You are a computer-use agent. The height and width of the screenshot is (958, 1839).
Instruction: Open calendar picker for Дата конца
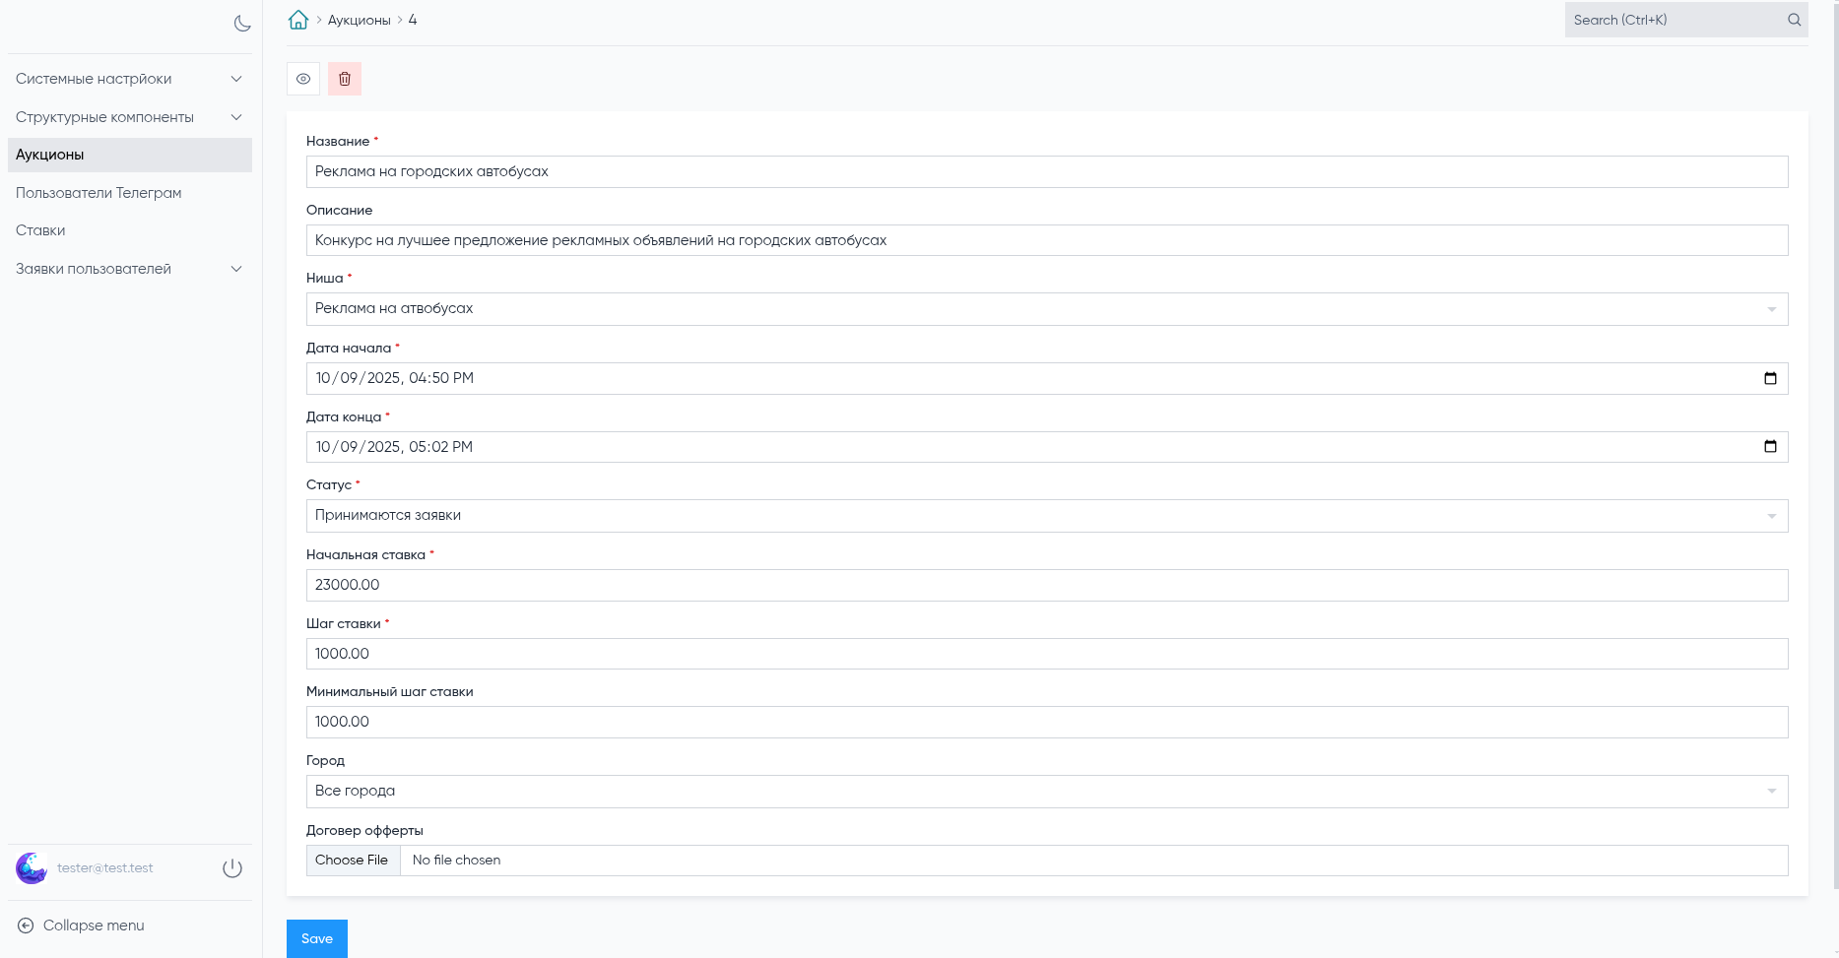1770,447
